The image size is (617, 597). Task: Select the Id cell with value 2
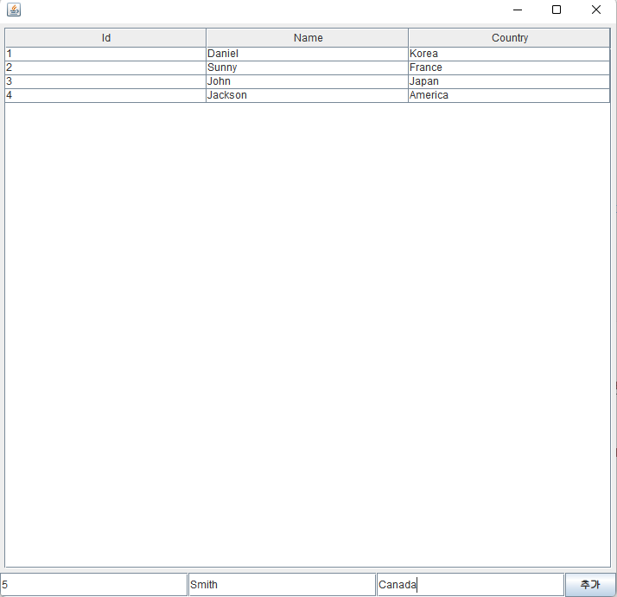tap(105, 67)
